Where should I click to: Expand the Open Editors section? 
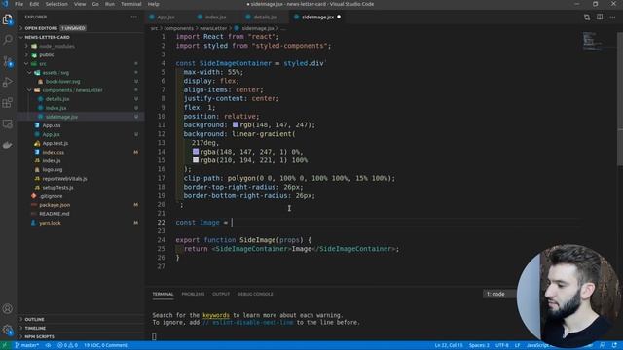tap(80, 28)
